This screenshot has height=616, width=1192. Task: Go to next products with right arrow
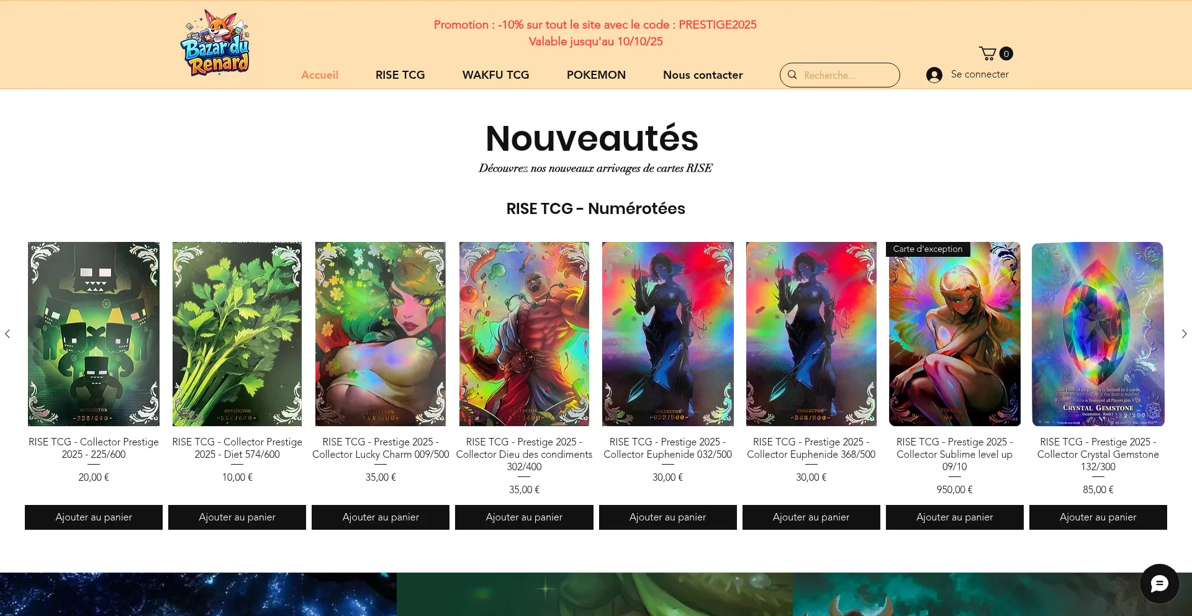point(1184,334)
